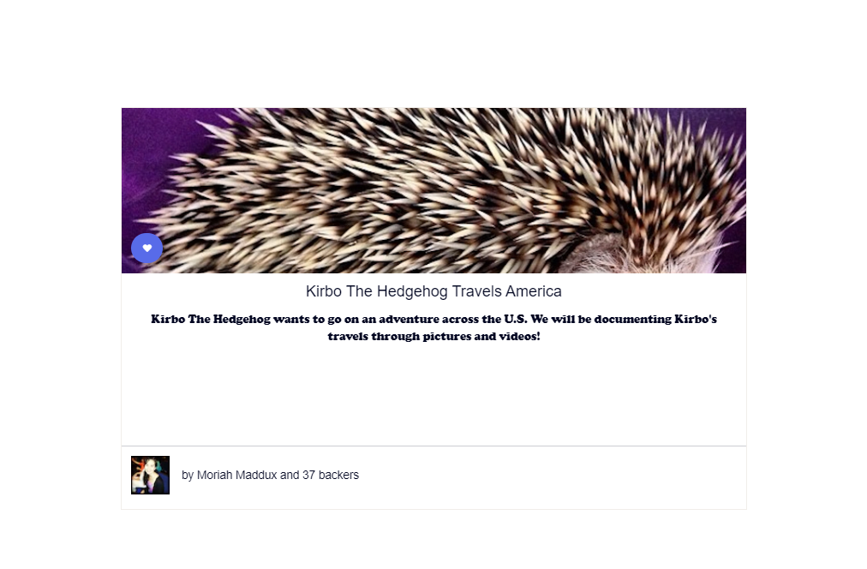Click the heart favorite icon on the banner

click(147, 249)
